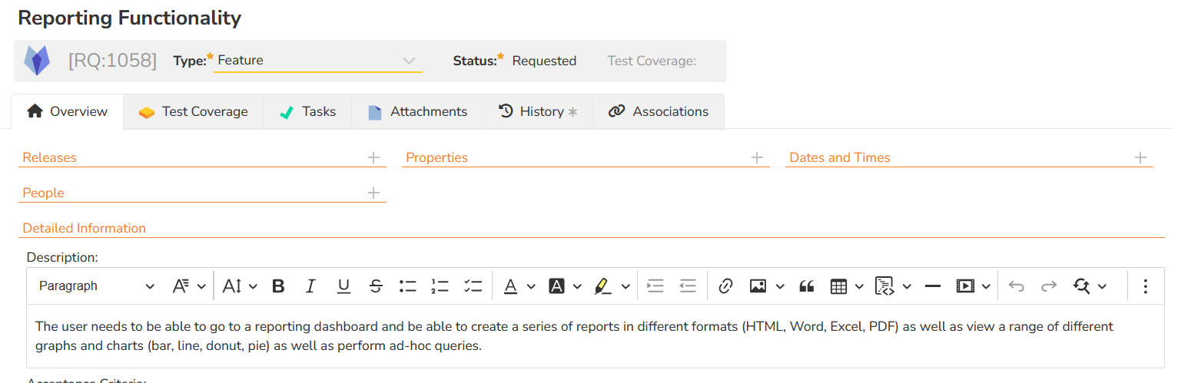
Task: Insert a numbered list
Action: point(440,286)
